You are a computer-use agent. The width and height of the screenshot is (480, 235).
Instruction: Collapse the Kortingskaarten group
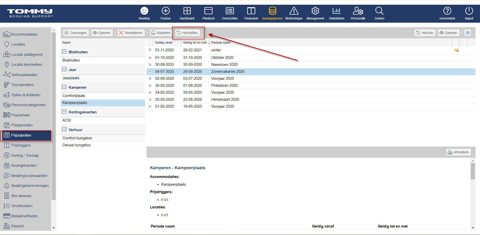64,112
